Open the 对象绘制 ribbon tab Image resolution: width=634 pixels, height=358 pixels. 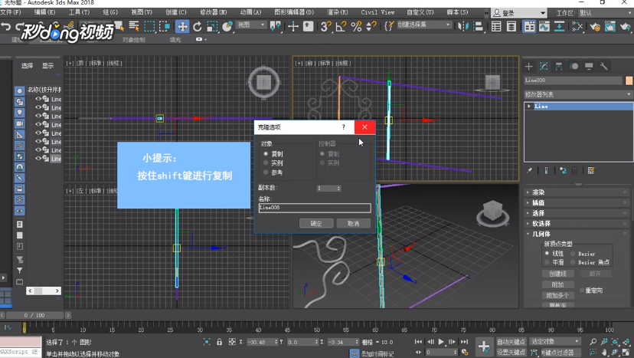click(133, 40)
